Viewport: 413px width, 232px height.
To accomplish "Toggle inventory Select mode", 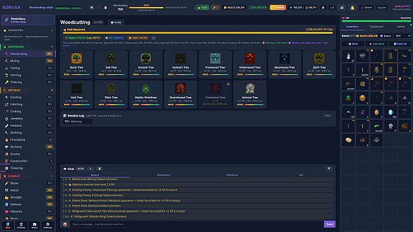I will pyautogui.click(x=386, y=35).
